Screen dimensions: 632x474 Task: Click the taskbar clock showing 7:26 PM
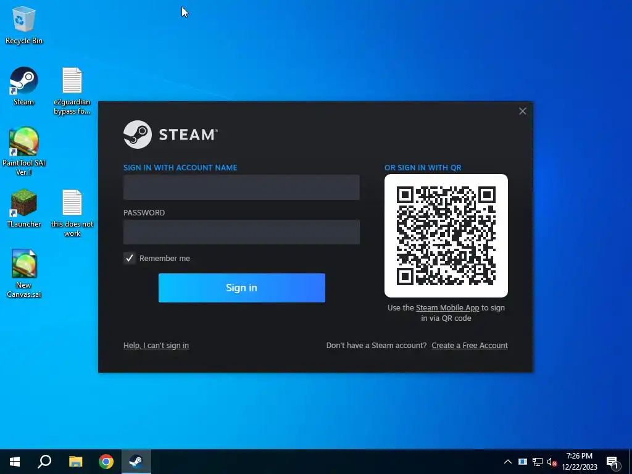(579, 462)
